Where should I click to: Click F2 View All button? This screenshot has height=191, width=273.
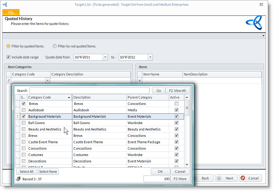click(x=178, y=91)
